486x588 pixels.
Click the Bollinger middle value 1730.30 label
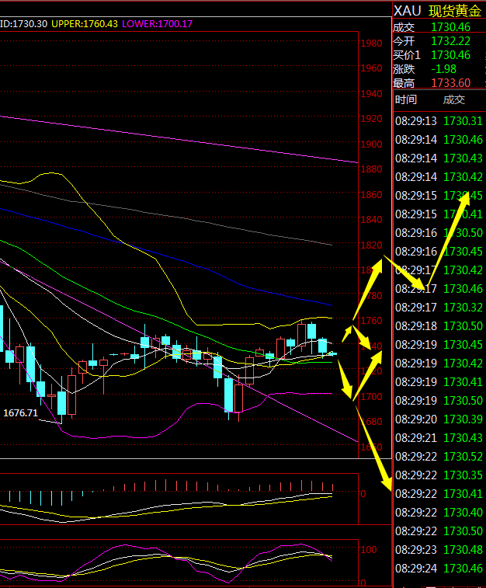[x=23, y=24]
